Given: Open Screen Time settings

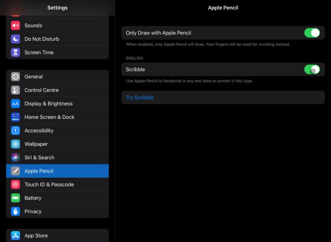Looking at the screenshot, I should click(57, 53).
